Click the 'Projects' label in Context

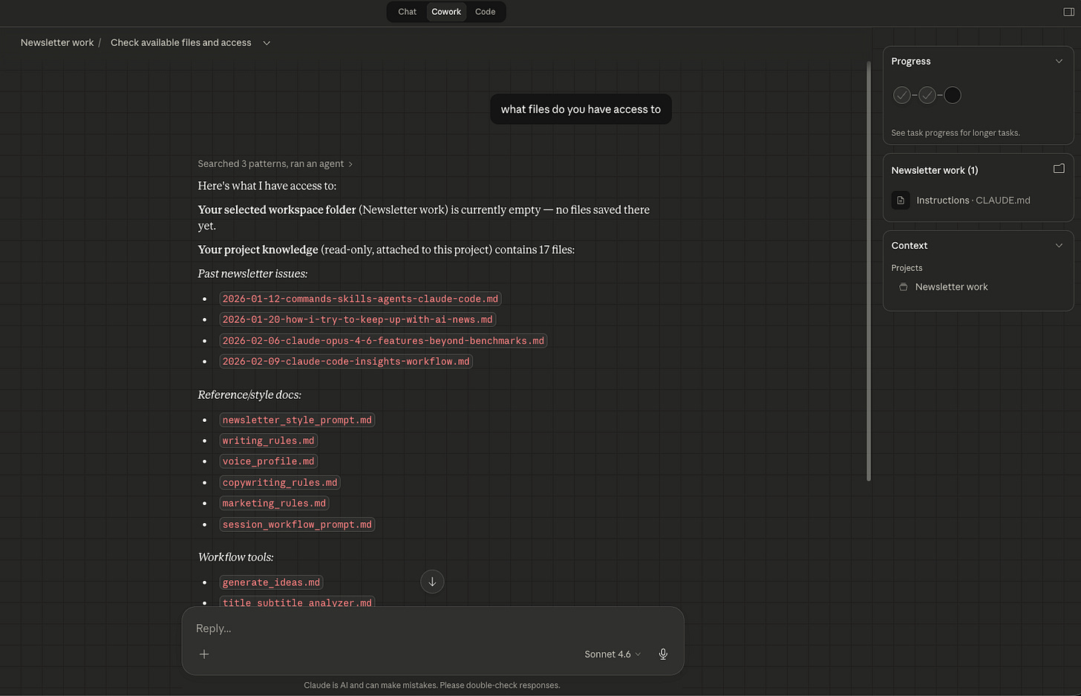click(907, 267)
